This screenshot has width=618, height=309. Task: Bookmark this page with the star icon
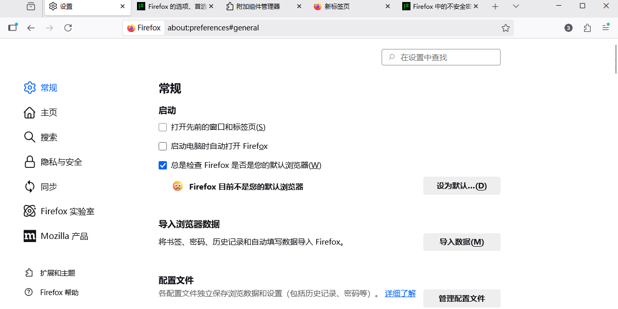506,28
